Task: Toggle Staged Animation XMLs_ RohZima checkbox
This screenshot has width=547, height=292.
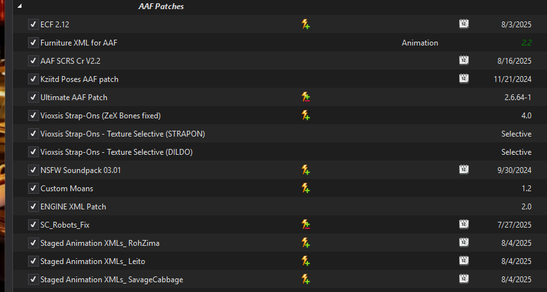Action: pyautogui.click(x=33, y=243)
